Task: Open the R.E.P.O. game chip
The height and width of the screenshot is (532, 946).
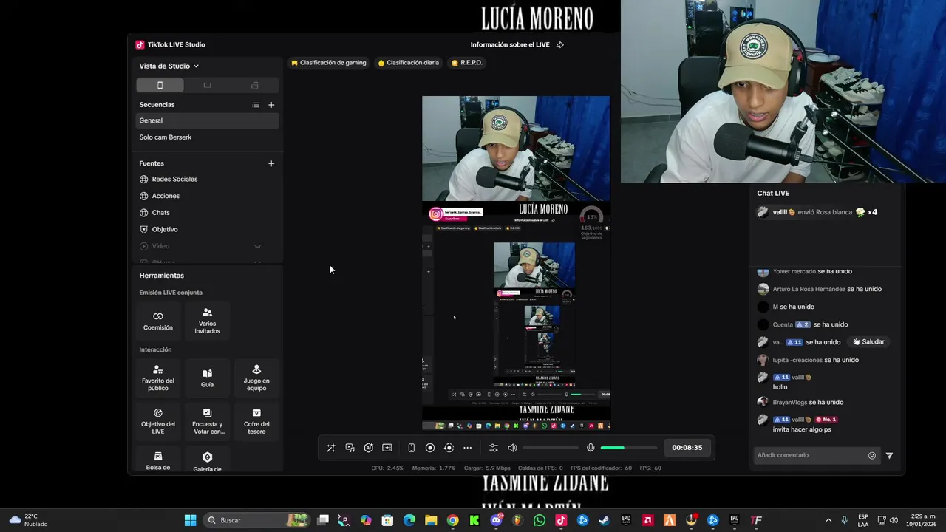Action: click(466, 63)
